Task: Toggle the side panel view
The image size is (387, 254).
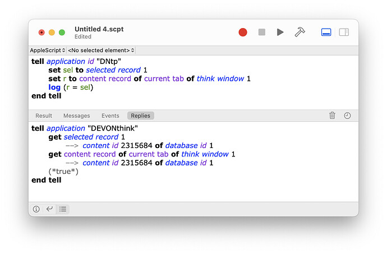Action: click(x=344, y=32)
